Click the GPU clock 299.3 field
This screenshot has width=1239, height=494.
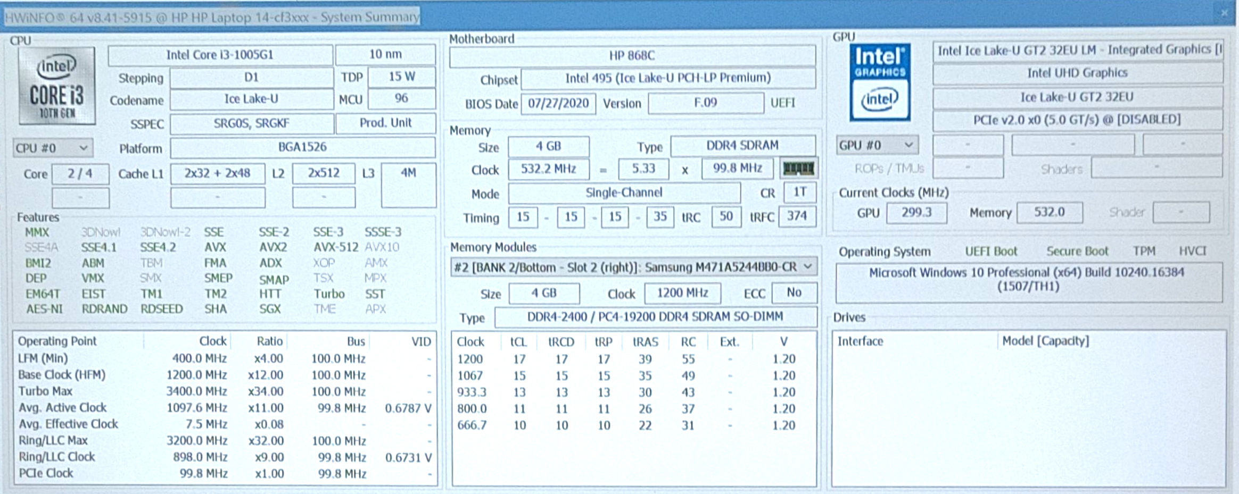(x=916, y=213)
